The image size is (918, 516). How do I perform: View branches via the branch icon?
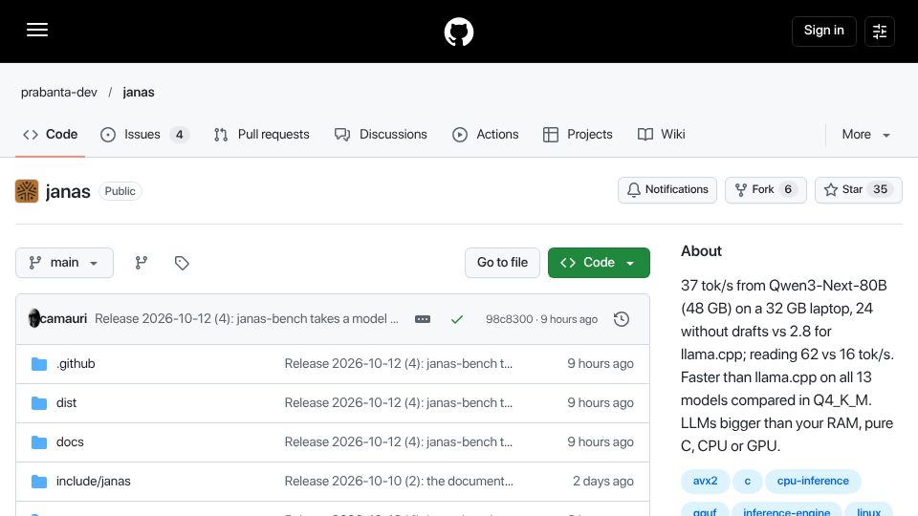tap(142, 263)
